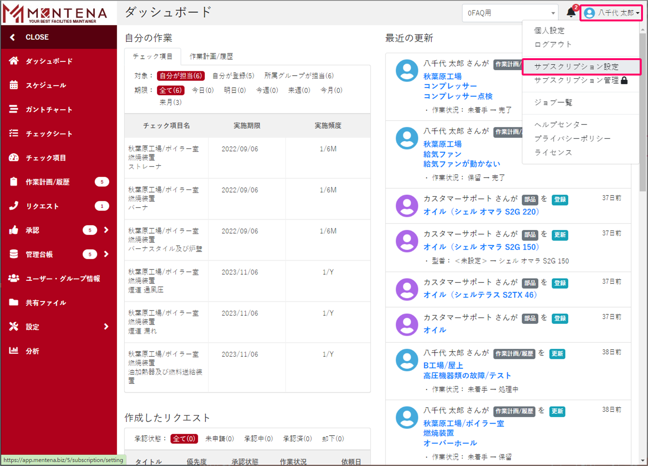Filter by 自分が登録(5) target
The width and height of the screenshot is (648, 466).
[x=233, y=76]
